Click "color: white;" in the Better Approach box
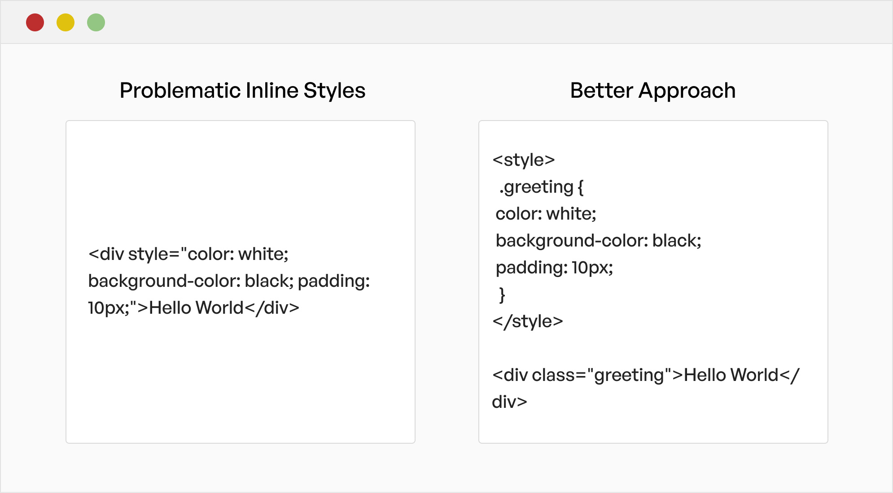 (546, 214)
